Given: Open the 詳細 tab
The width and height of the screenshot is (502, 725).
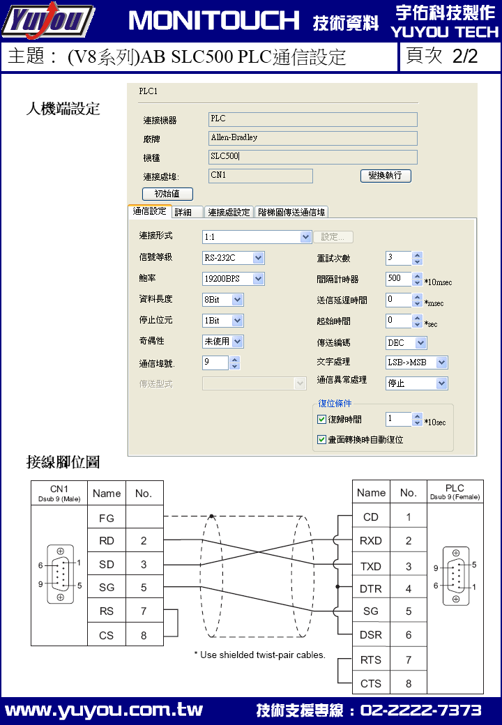Looking at the screenshot, I should point(188,212).
